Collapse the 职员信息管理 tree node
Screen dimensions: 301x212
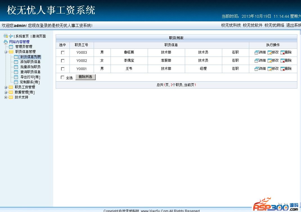coord(6,52)
